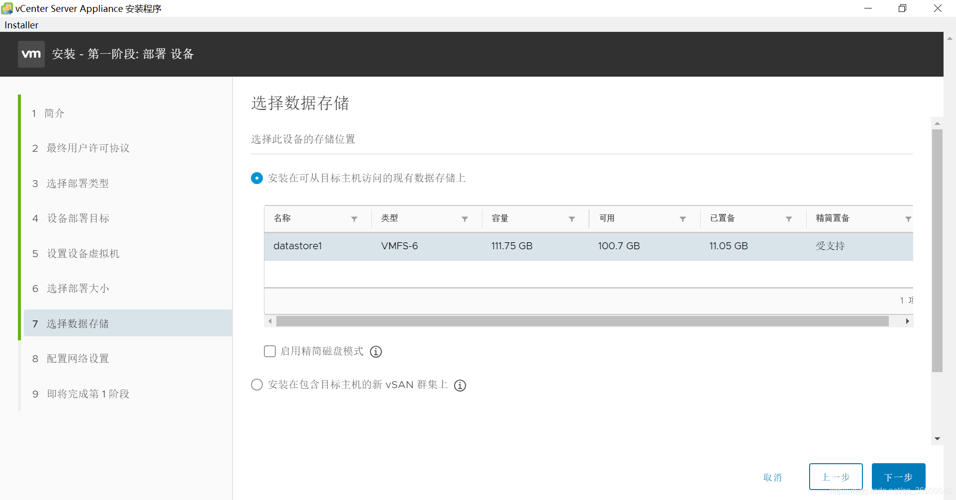Click the 11.05 GB provisioned cell
956x500 pixels.
728,246
